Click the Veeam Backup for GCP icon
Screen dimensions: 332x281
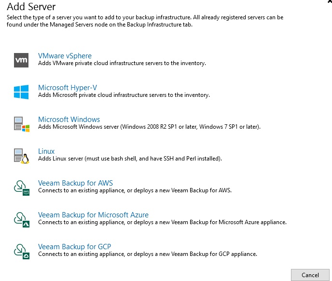[22, 252]
